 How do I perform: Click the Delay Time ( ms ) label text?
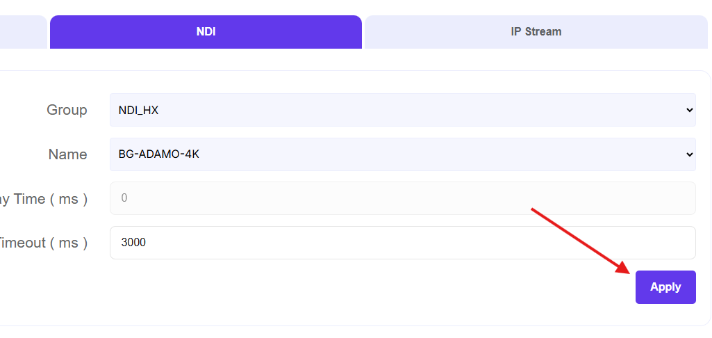pyautogui.click(x=44, y=199)
